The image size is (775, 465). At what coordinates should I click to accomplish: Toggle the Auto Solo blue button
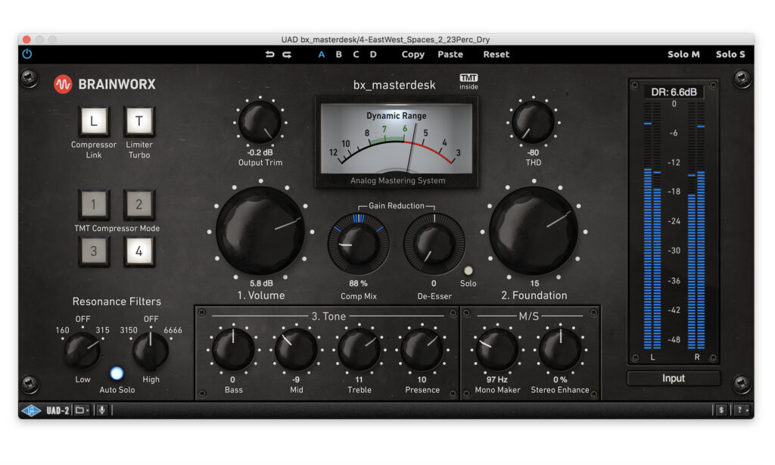click(117, 373)
